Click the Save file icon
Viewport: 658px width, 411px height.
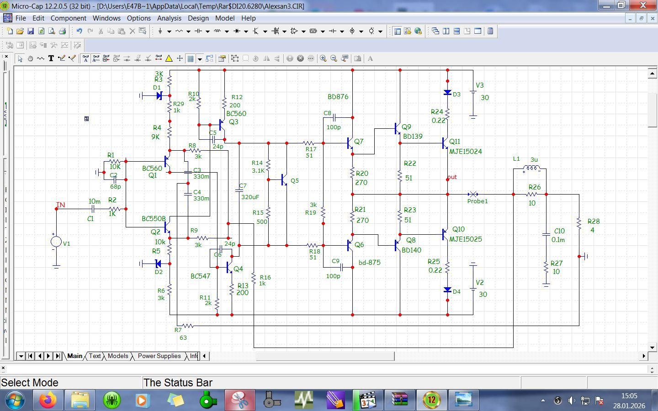[x=31, y=31]
